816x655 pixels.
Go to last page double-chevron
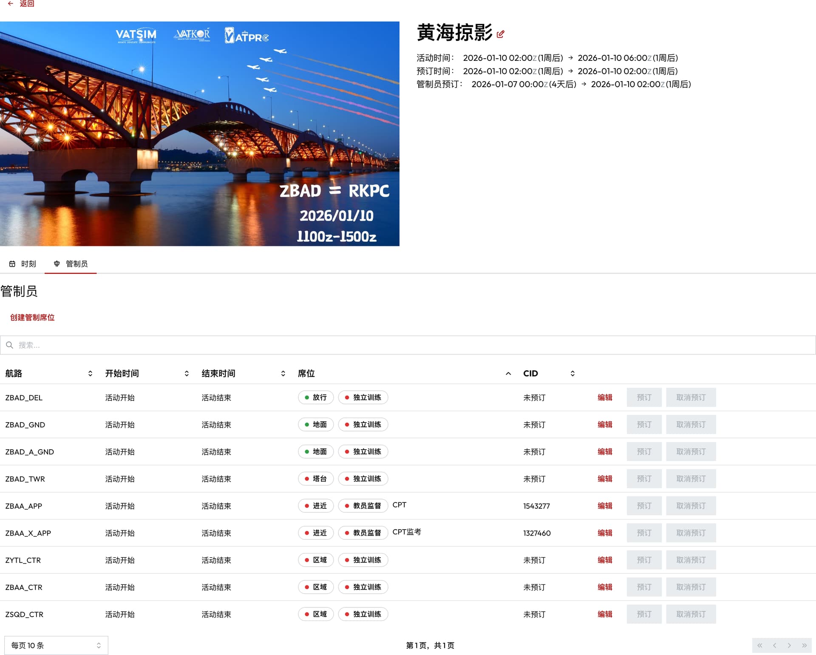coord(804,646)
